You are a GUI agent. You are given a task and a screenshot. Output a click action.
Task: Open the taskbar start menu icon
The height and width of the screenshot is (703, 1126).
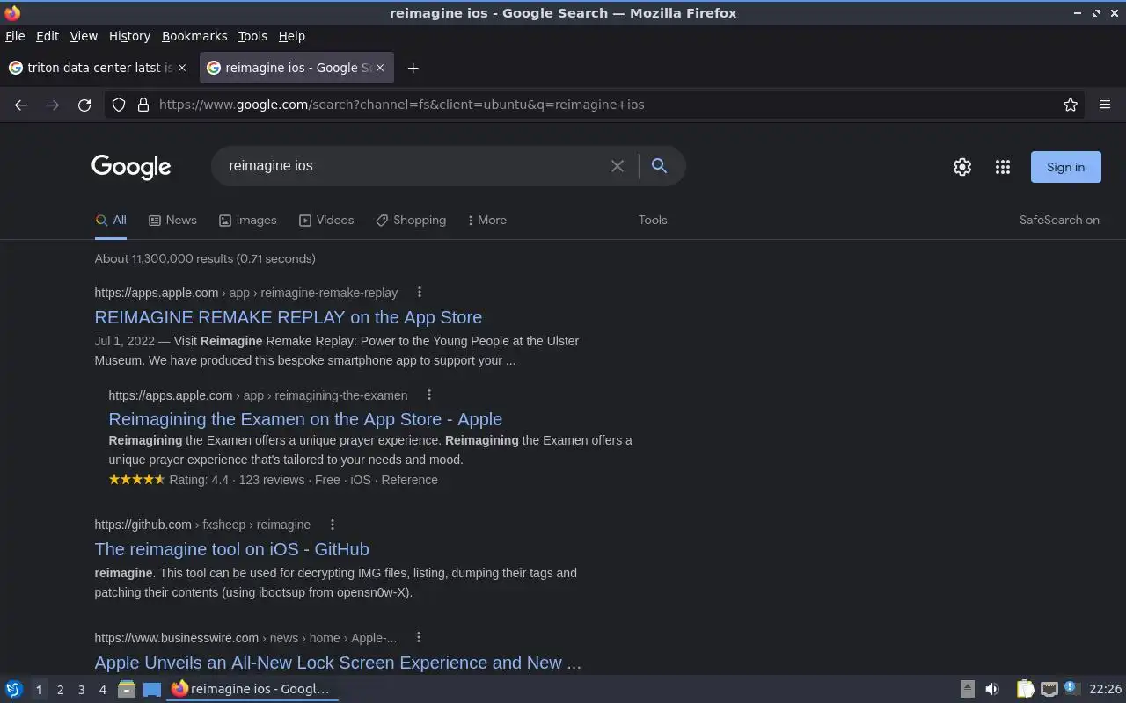pyautogui.click(x=13, y=689)
